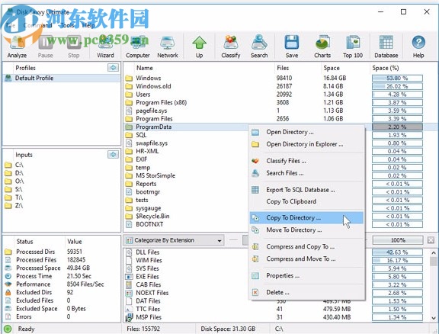The image size is (439, 334).
Task: Choose Copy To Directory option
Action: [307, 218]
